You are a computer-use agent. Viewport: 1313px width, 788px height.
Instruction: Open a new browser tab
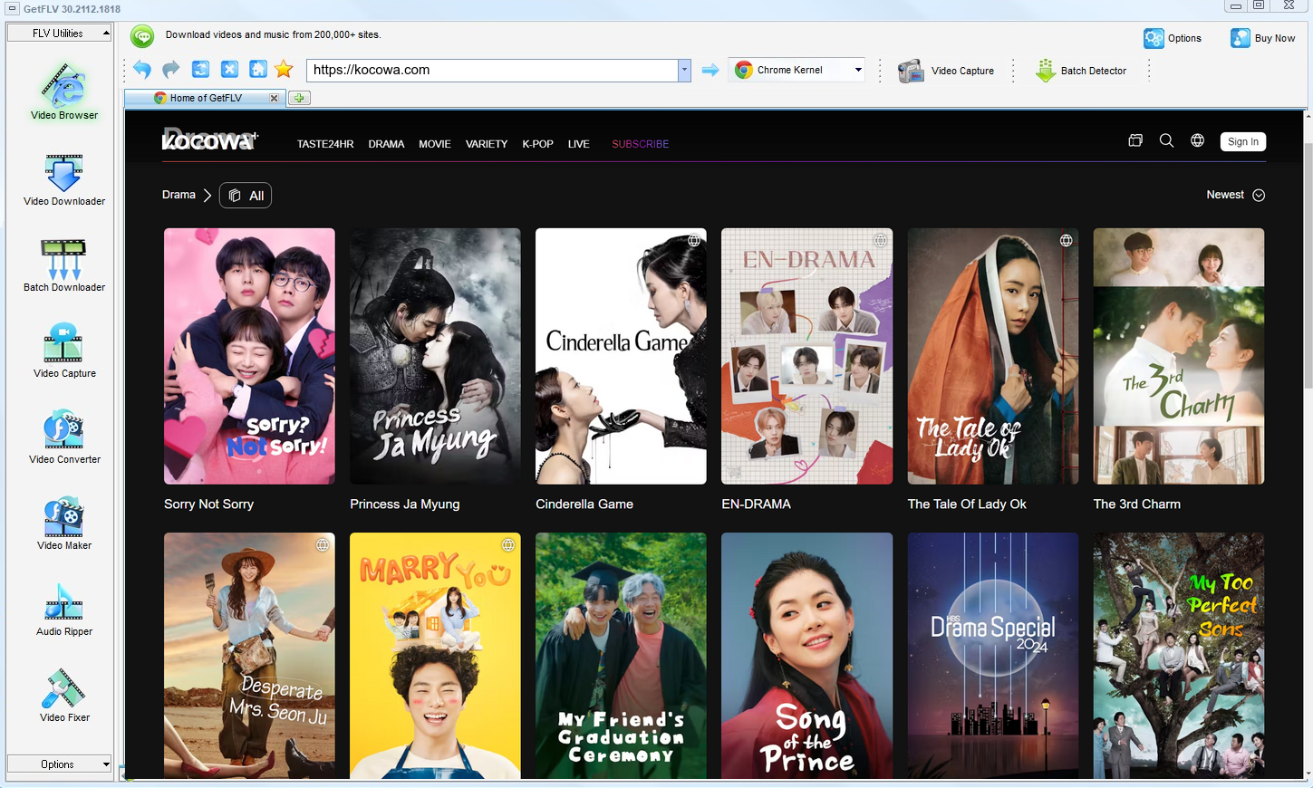(x=299, y=98)
